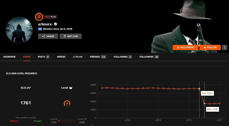This screenshot has height=126, width=229.
Task: Click the chart point labeled Elo: 1738
Action: [204, 103]
